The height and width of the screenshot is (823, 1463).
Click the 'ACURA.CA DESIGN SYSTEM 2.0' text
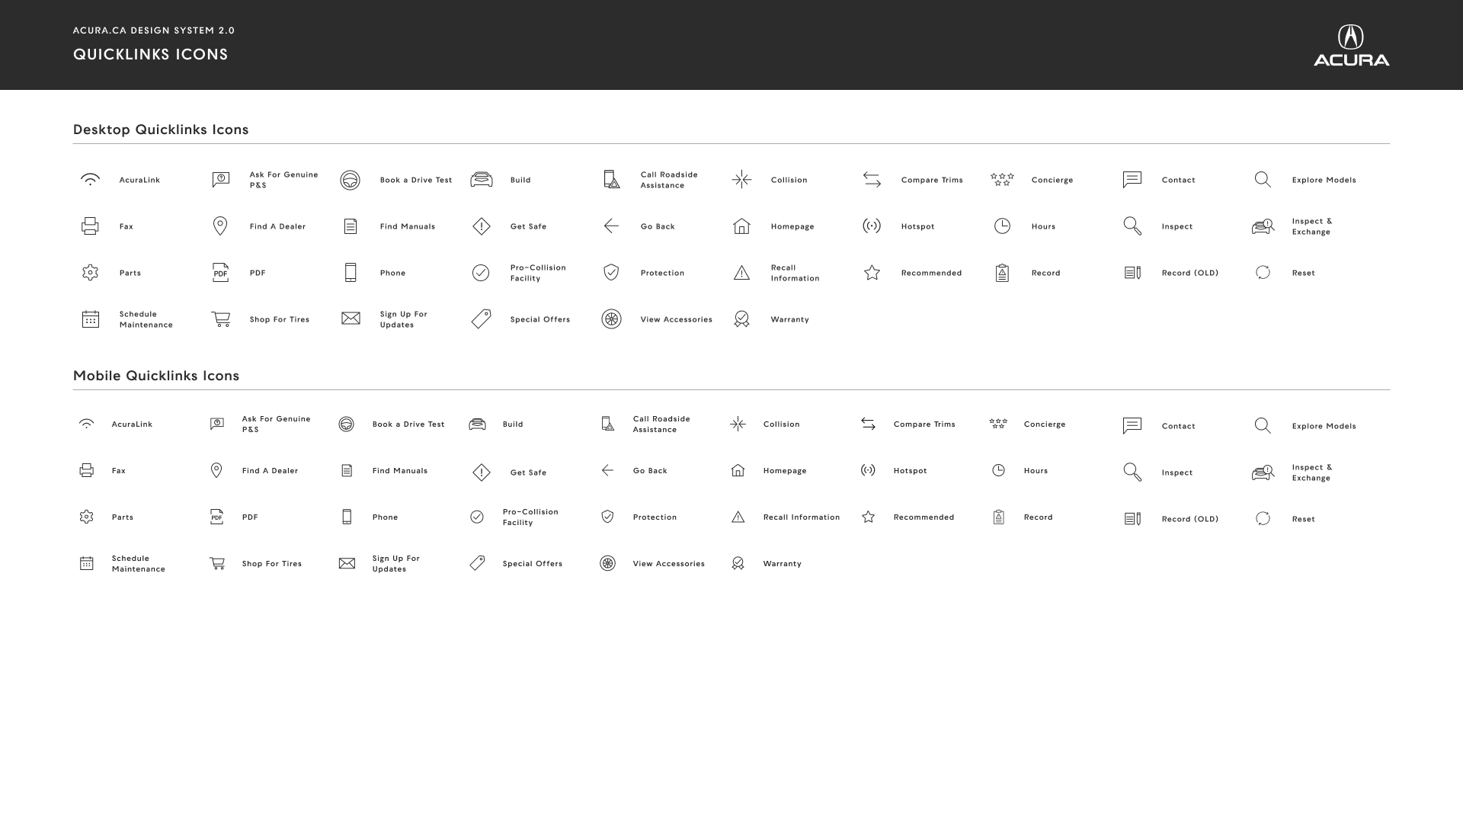point(154,30)
